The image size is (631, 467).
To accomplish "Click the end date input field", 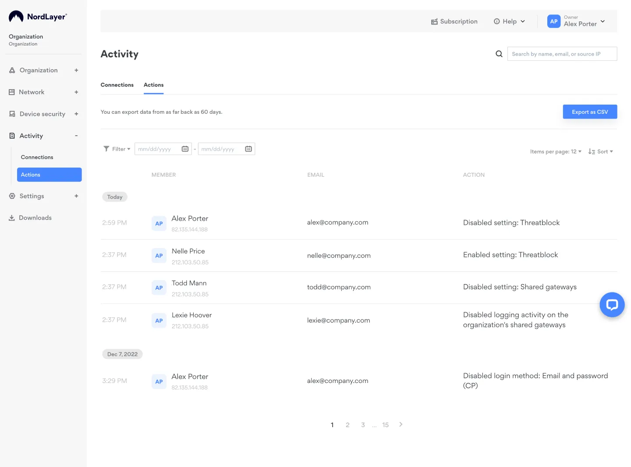I will tap(227, 149).
